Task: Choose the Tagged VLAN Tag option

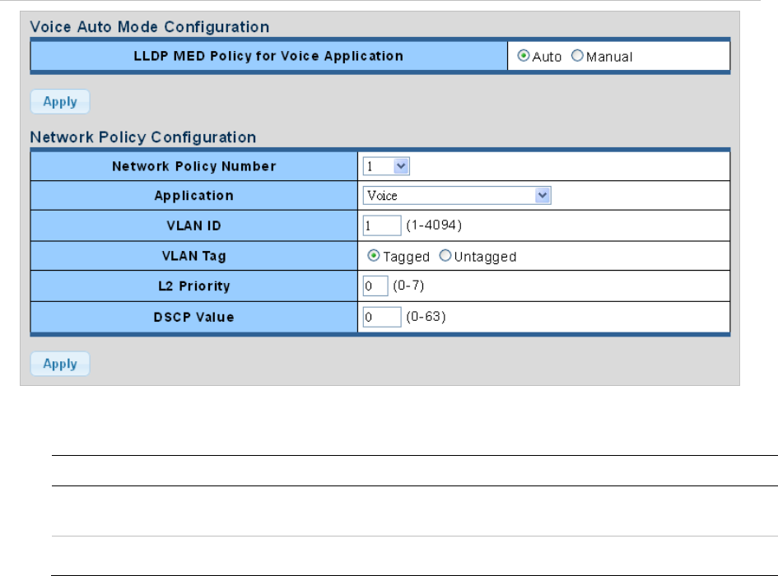Action: click(375, 256)
